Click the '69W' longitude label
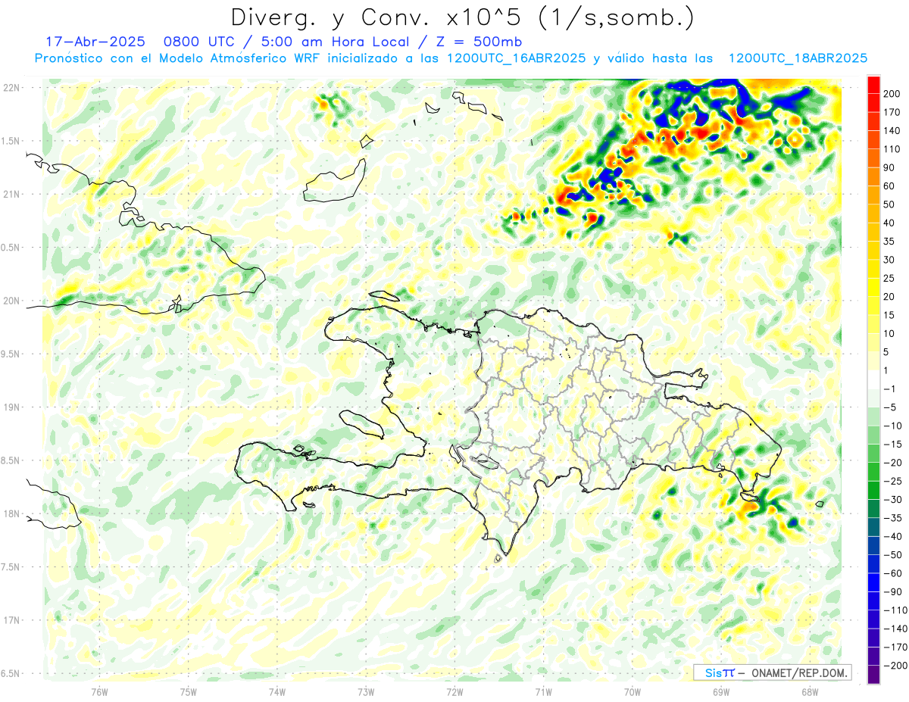This screenshot has width=909, height=702. (720, 691)
